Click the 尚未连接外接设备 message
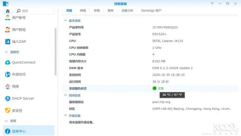This screenshot has height=136, width=241. click(81, 123)
